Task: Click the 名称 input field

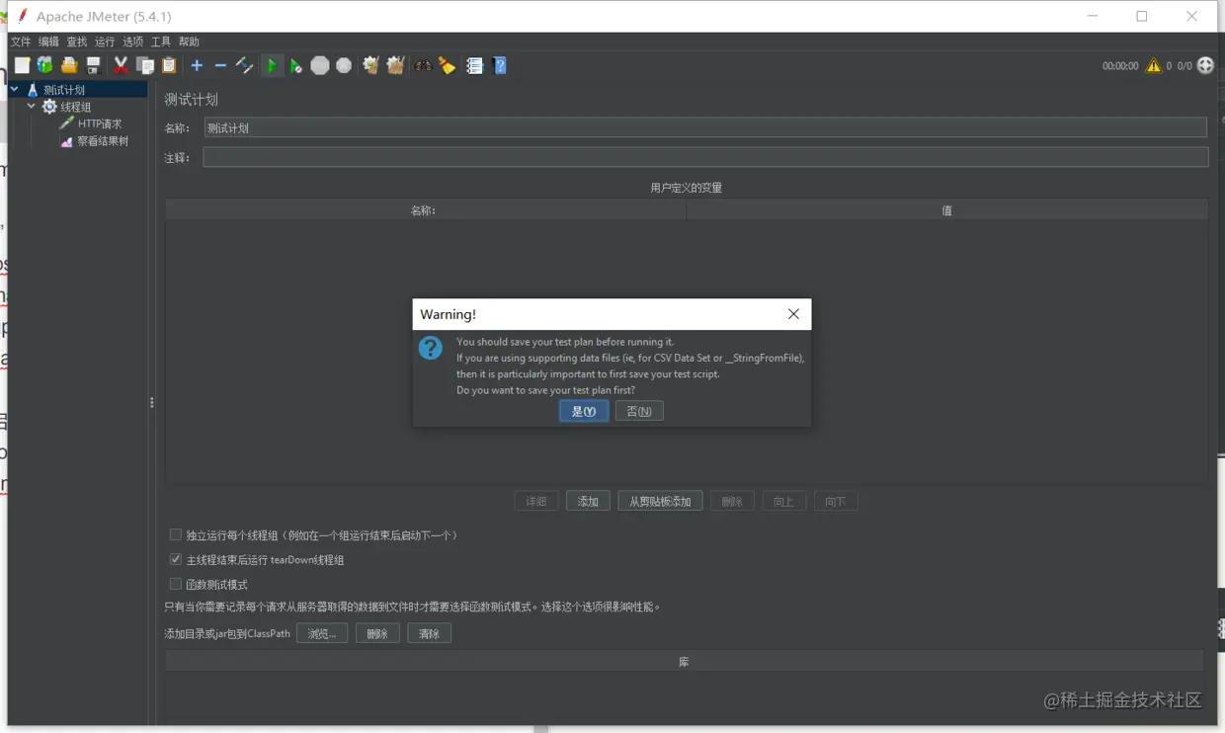Action: click(x=705, y=127)
